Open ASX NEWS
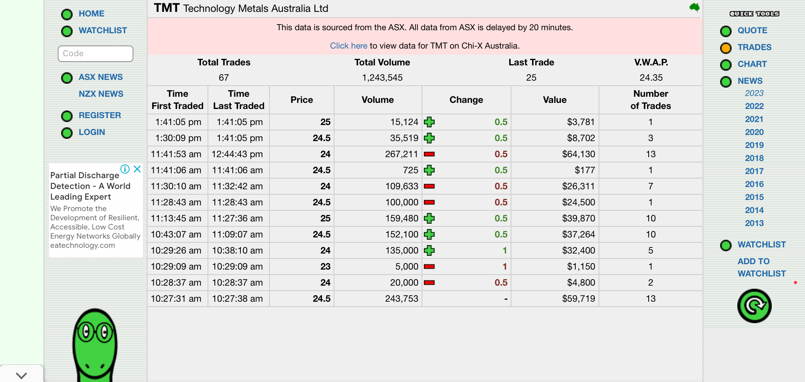This screenshot has width=805, height=382. point(101,77)
